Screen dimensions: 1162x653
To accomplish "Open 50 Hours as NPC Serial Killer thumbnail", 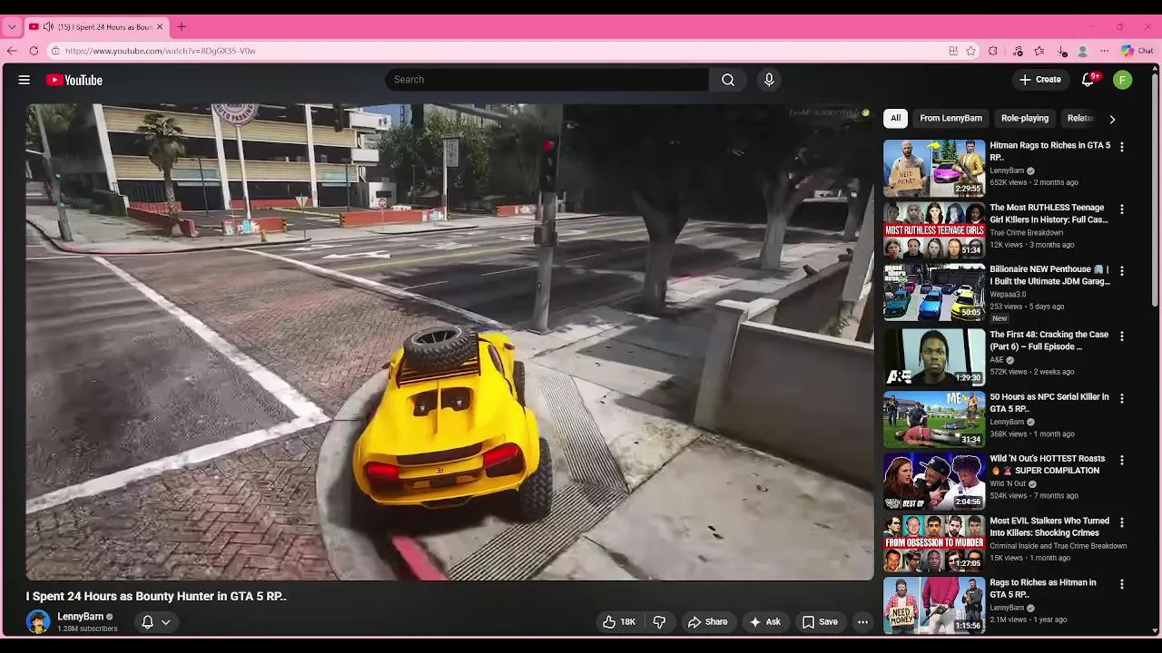I will click(934, 420).
